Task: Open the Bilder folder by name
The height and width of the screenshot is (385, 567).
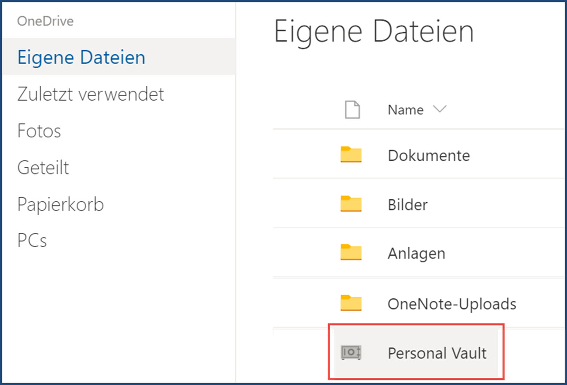Action: point(408,204)
